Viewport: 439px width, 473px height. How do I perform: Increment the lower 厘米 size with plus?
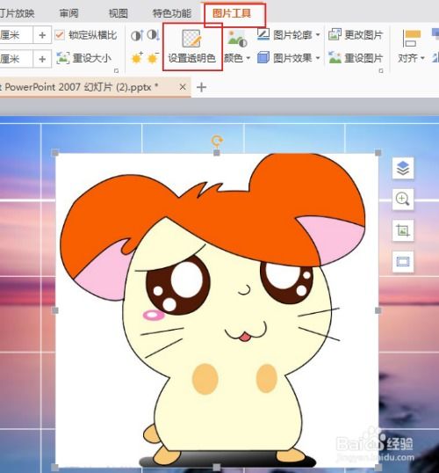click(42, 59)
